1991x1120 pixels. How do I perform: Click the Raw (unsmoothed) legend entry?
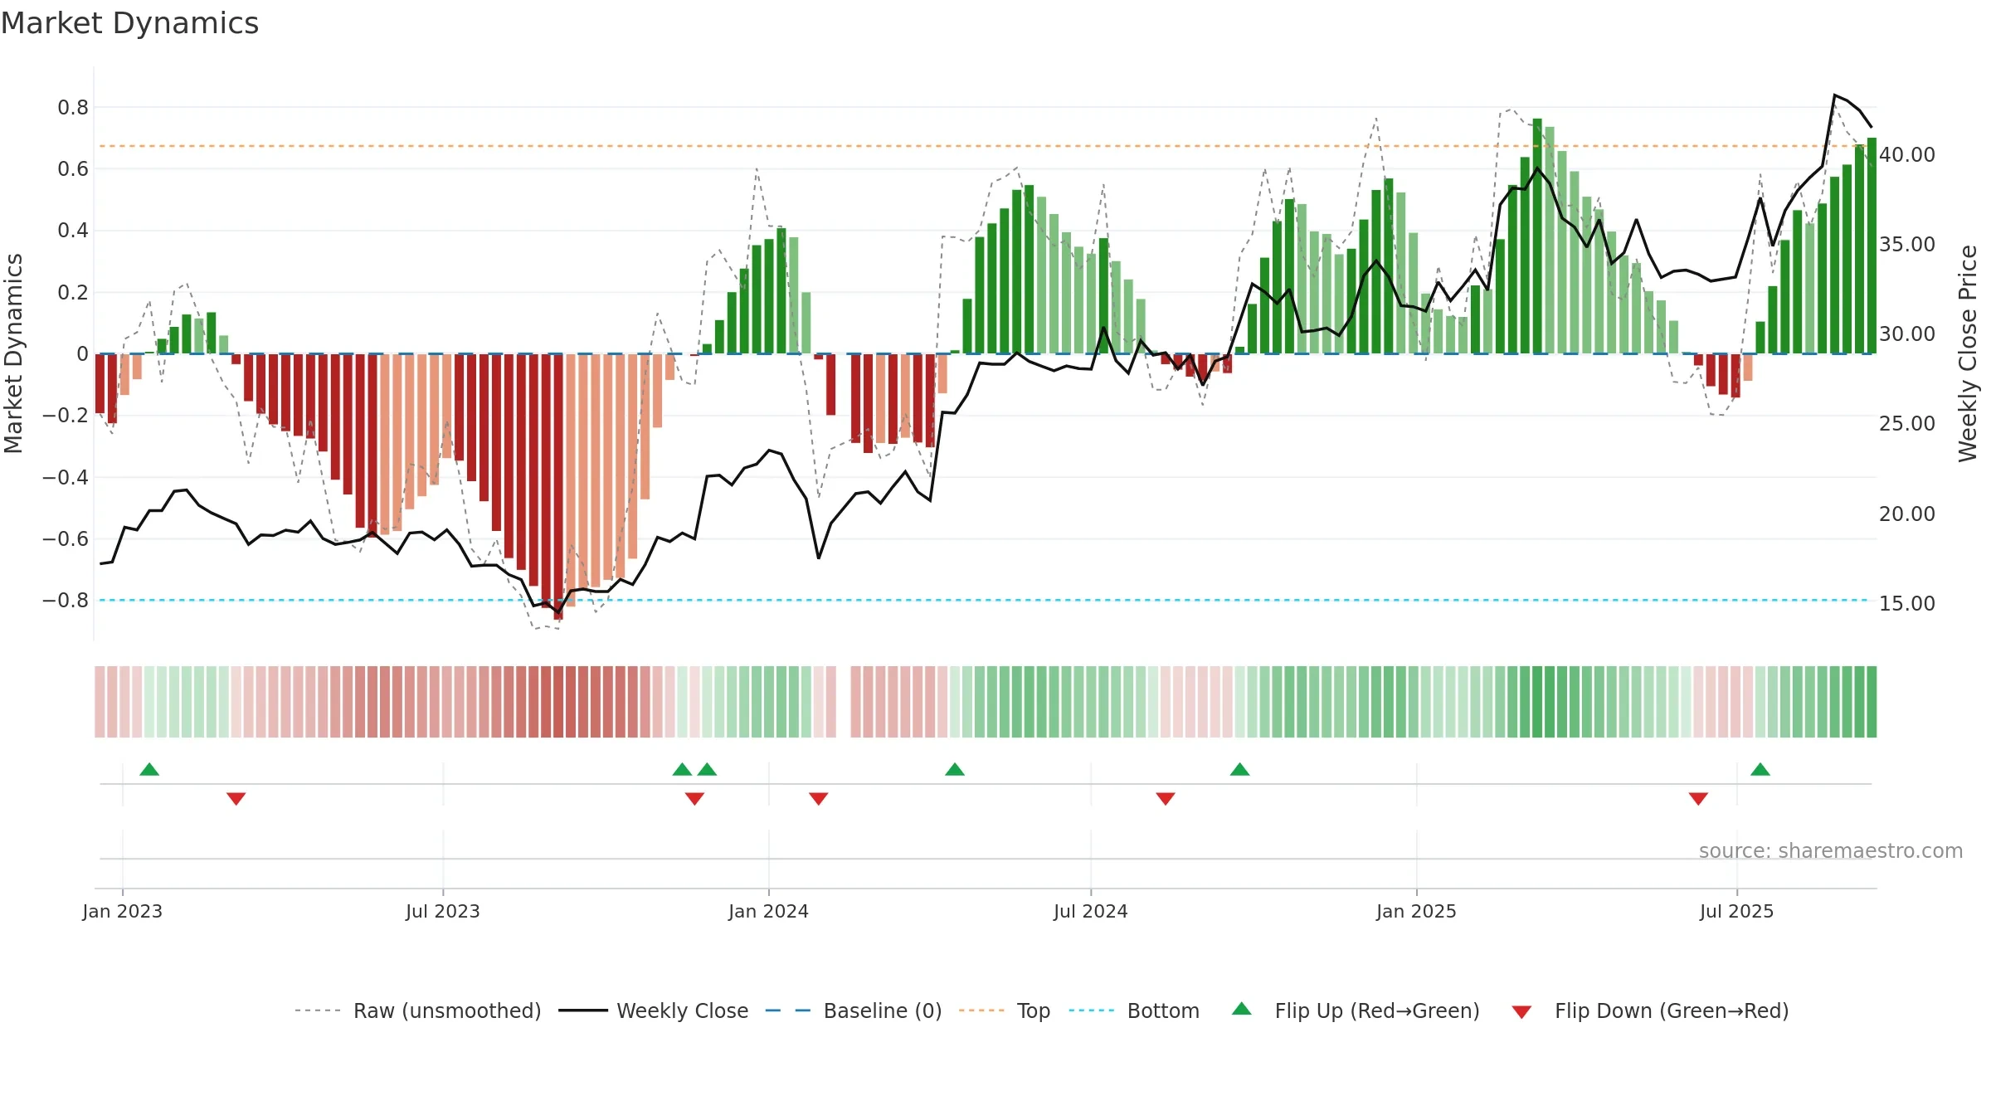(x=417, y=1010)
